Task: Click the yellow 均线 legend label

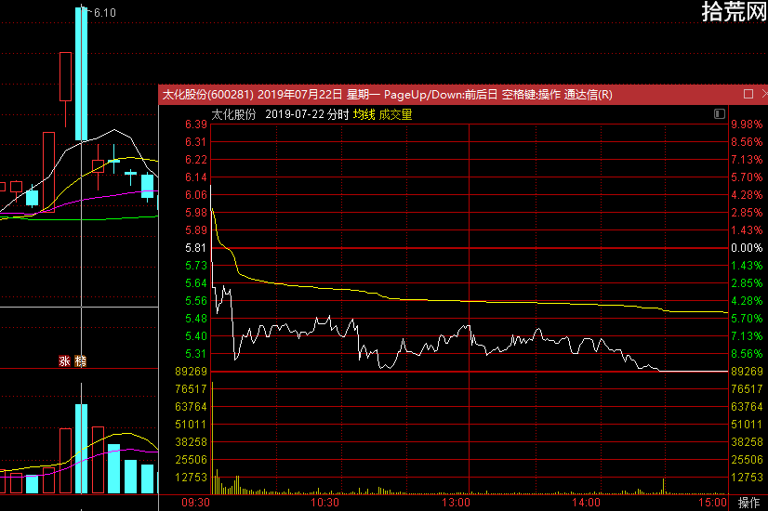Action: click(364, 114)
